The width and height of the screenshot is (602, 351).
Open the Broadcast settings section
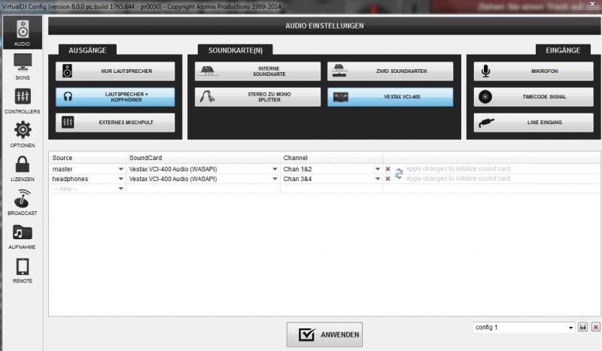coord(23,201)
